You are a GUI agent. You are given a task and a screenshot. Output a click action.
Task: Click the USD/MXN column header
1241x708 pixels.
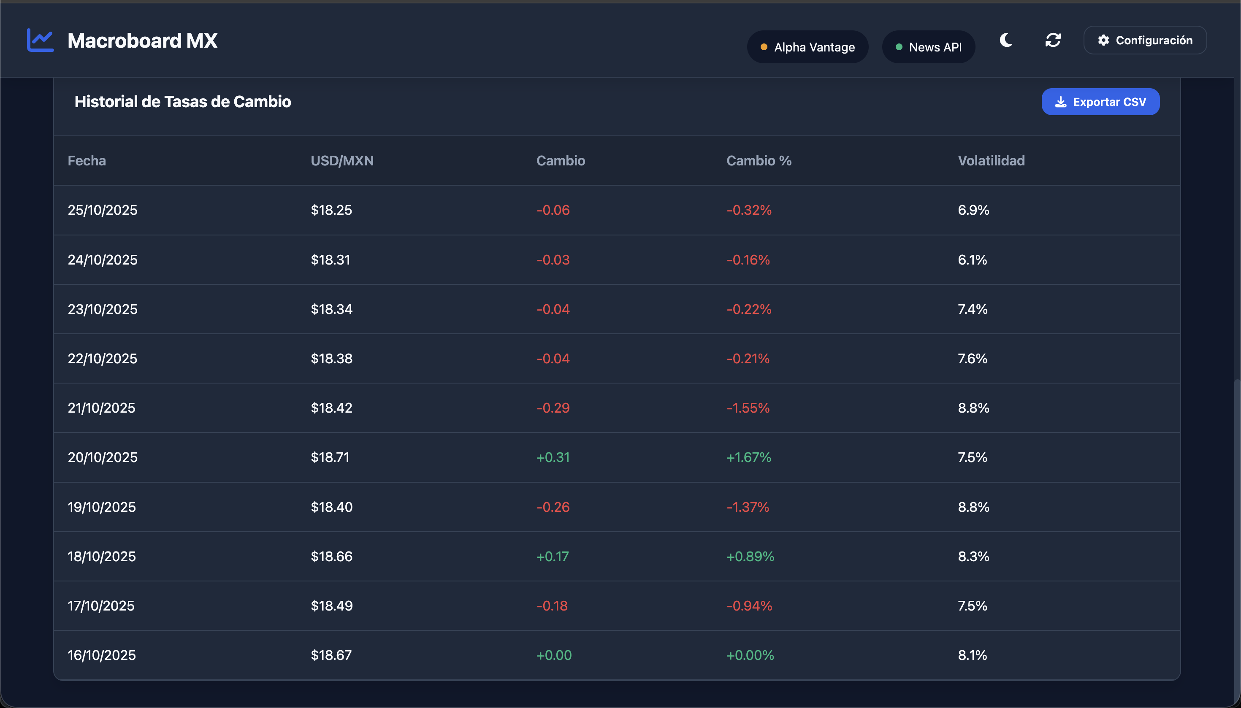coord(342,160)
